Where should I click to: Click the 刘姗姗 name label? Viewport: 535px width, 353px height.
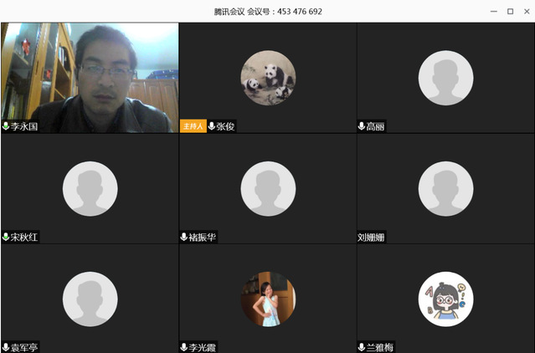(x=371, y=237)
